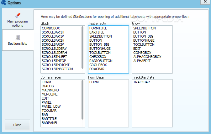Select BUTTON in the Glow list
The image size is (211, 134).
(140, 32)
